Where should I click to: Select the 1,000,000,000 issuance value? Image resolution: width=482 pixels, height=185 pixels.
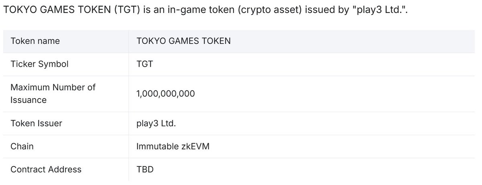point(165,94)
